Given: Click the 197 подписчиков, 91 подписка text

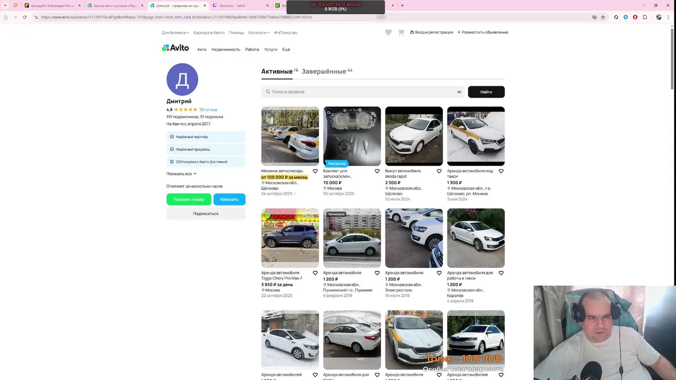Looking at the screenshot, I should [x=195, y=117].
